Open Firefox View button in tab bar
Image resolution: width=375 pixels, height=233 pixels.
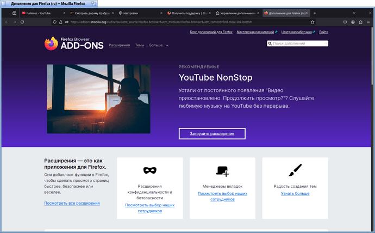[14, 13]
